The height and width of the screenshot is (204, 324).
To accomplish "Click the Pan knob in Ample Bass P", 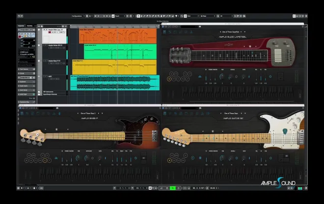I will (x=78, y=158).
